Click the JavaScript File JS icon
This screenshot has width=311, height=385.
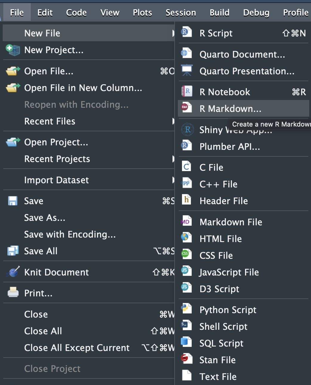pos(187,271)
